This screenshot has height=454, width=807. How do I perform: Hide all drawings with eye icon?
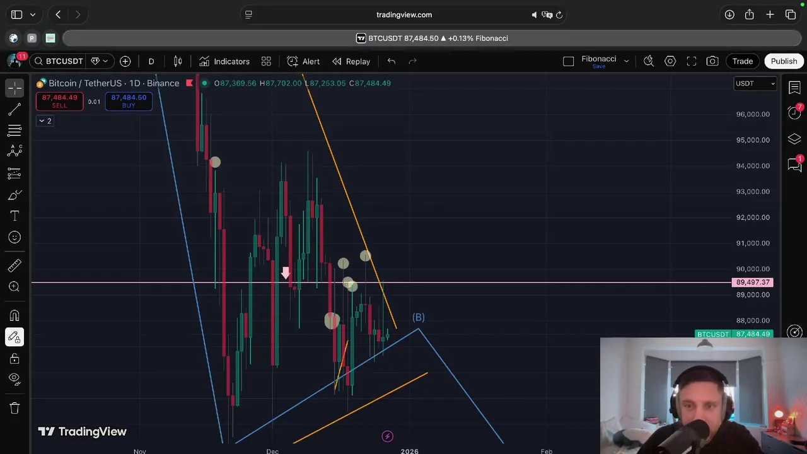pos(15,380)
